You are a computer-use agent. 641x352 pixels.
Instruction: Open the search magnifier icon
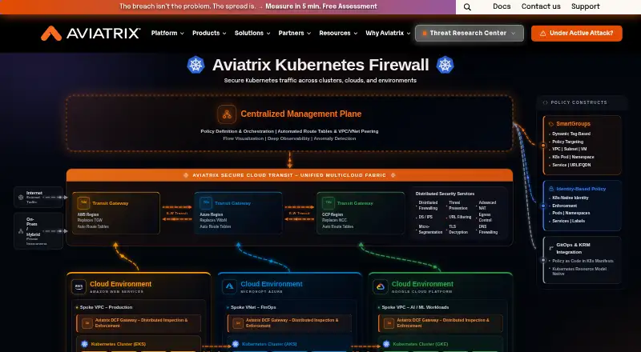click(x=467, y=7)
